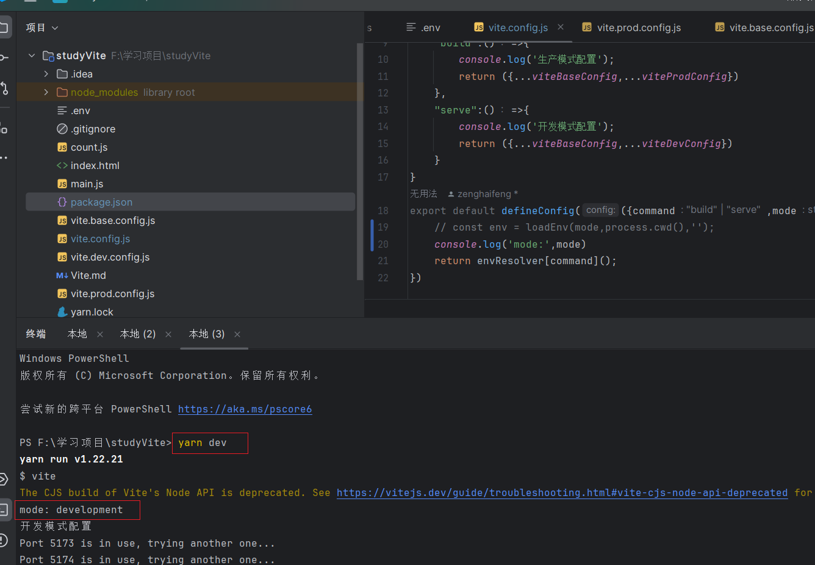Select main.js in project tree
815x565 pixels.
[x=87, y=184]
